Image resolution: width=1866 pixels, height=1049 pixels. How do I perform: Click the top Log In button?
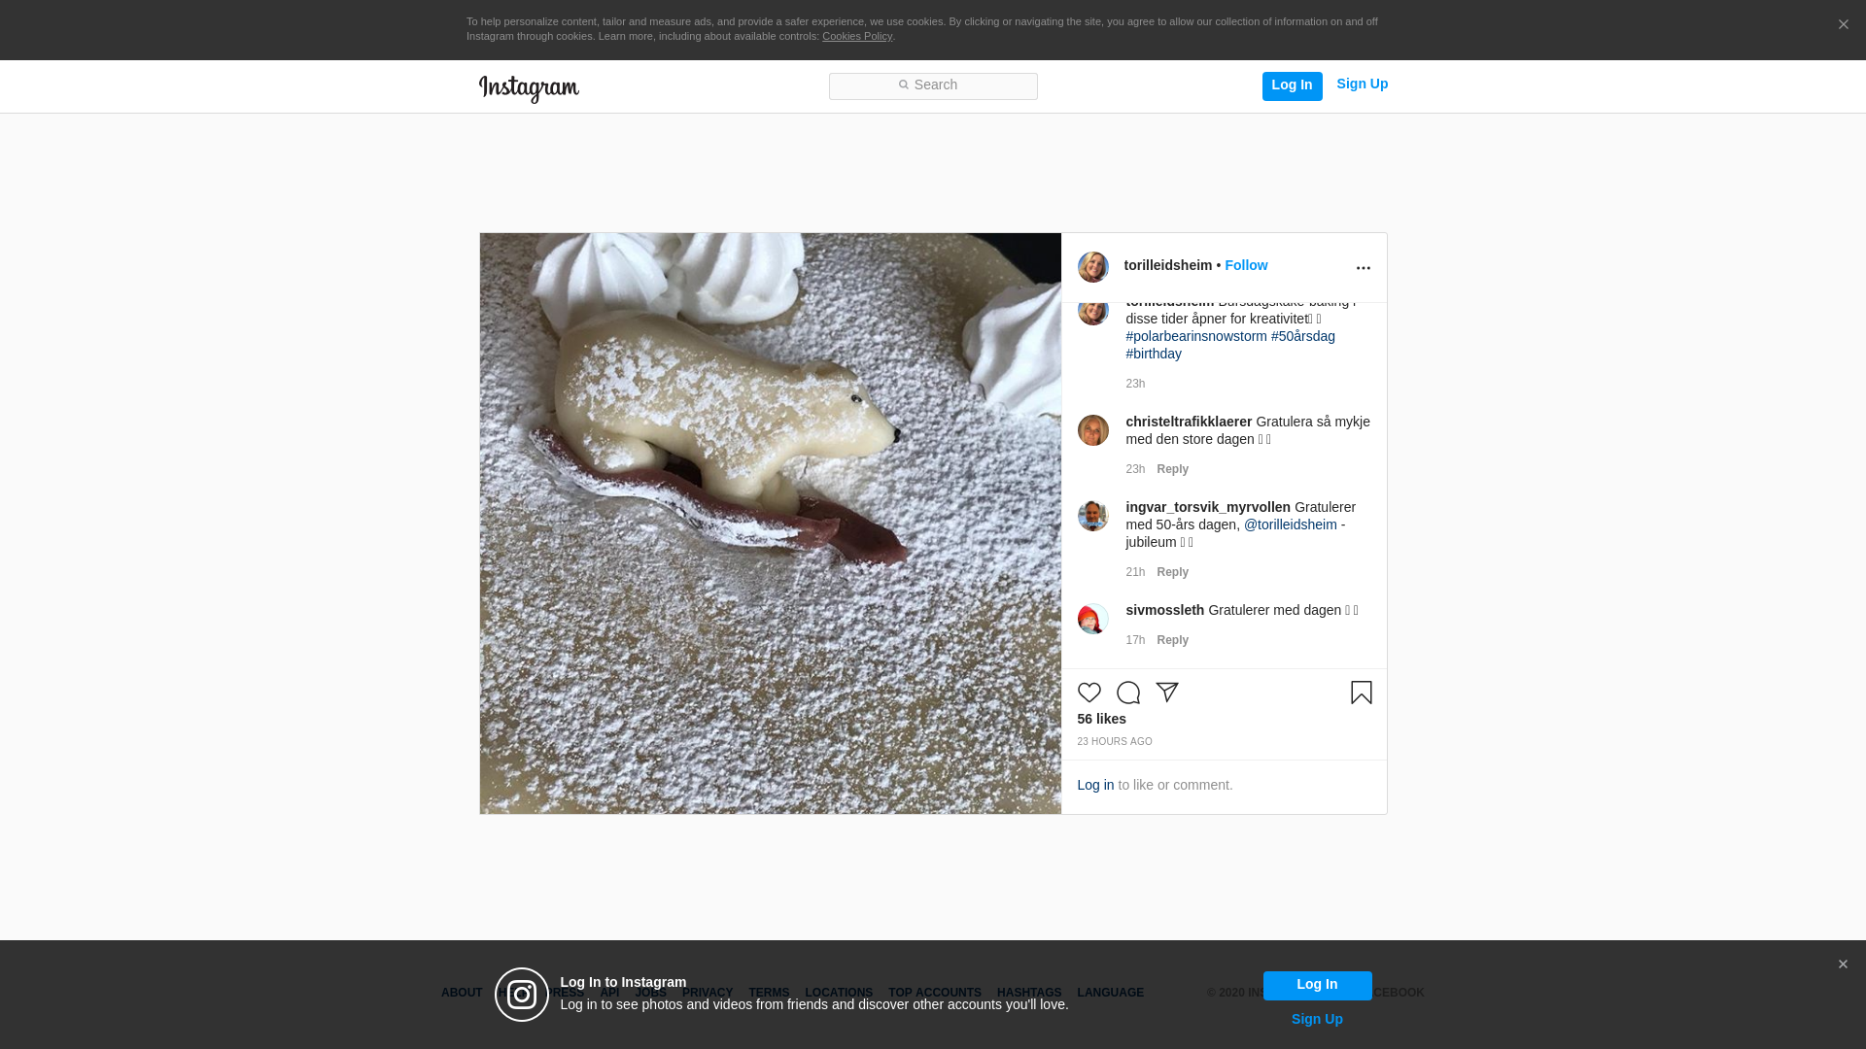(1293, 85)
